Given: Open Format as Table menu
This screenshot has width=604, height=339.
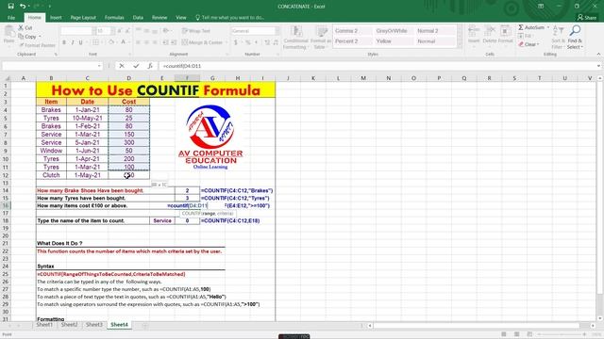Looking at the screenshot, I should tap(321, 38).
